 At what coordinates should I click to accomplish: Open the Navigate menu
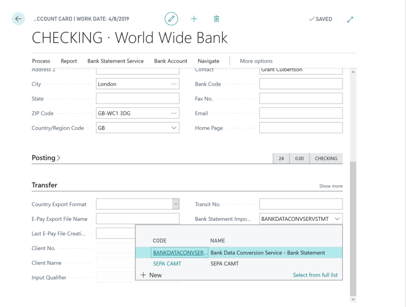coord(209,61)
